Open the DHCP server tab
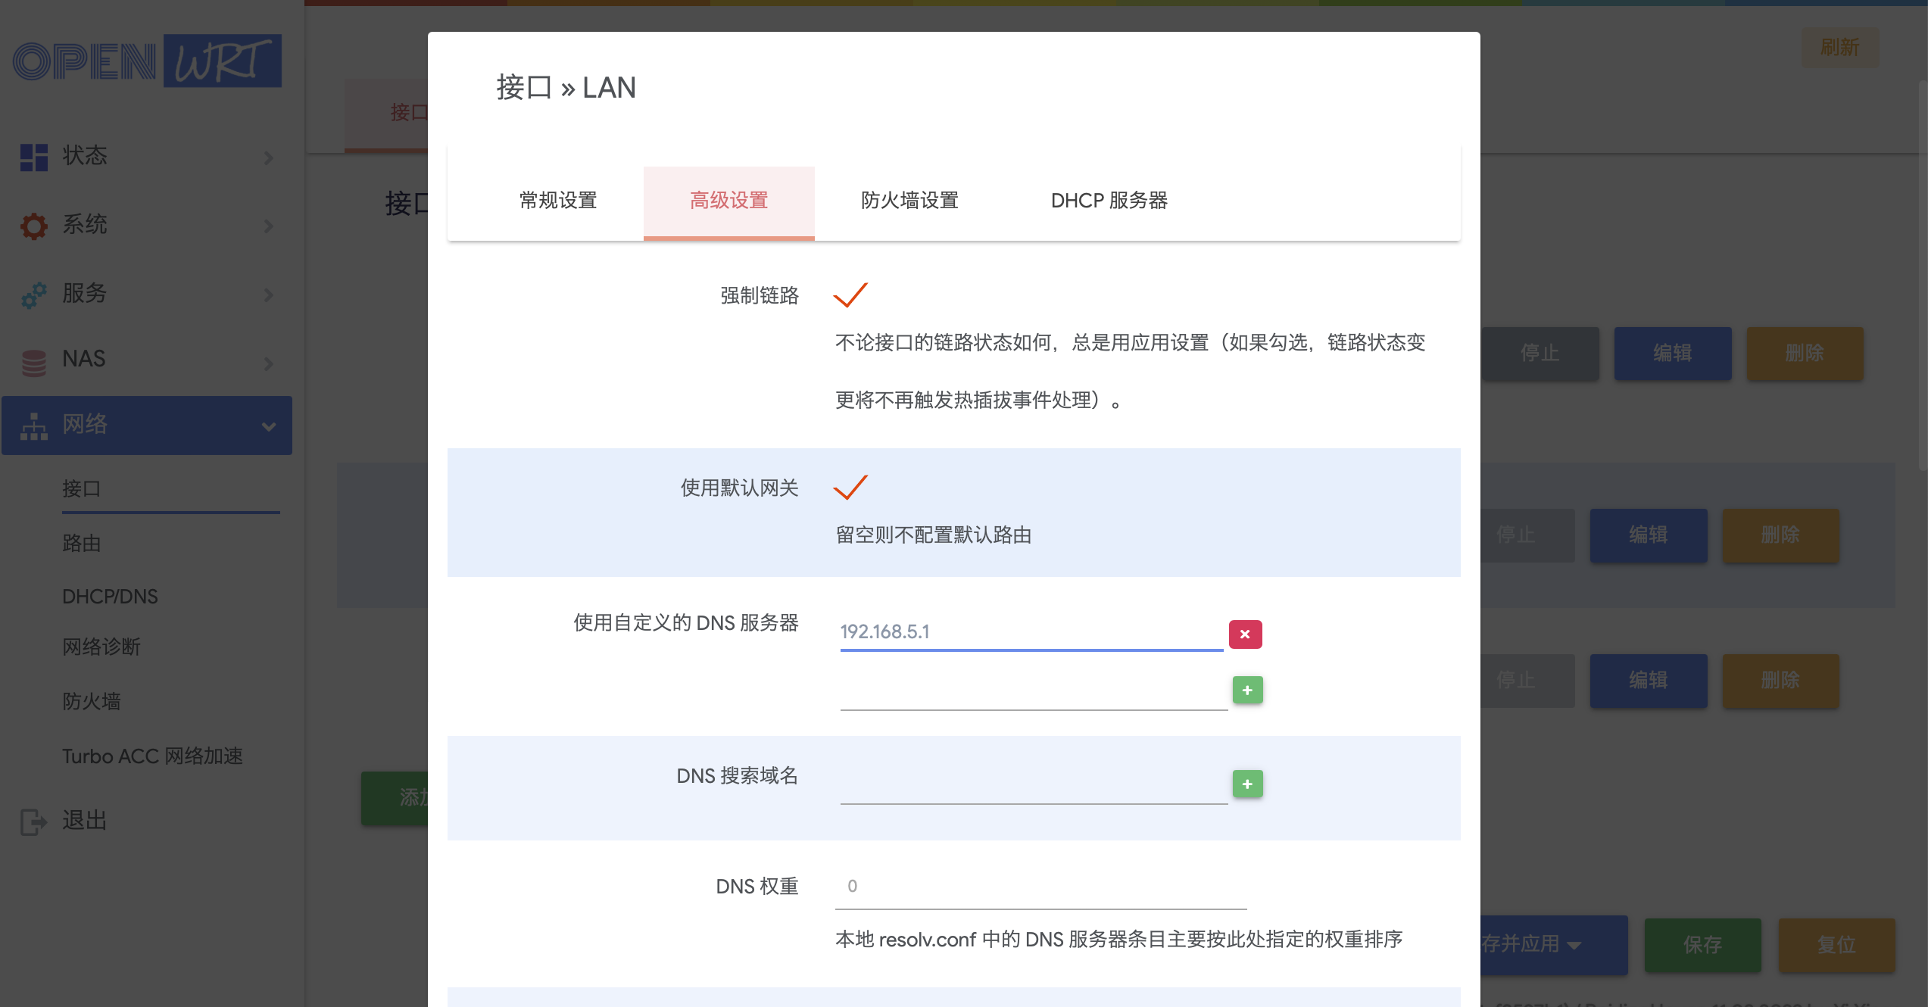1928x1007 pixels. (x=1109, y=201)
